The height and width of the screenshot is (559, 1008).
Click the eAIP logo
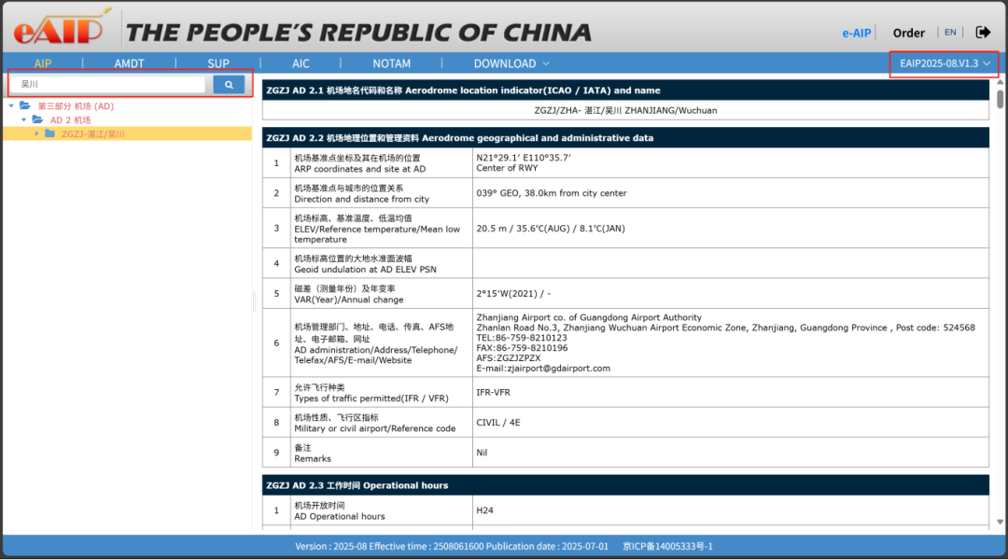click(x=58, y=28)
